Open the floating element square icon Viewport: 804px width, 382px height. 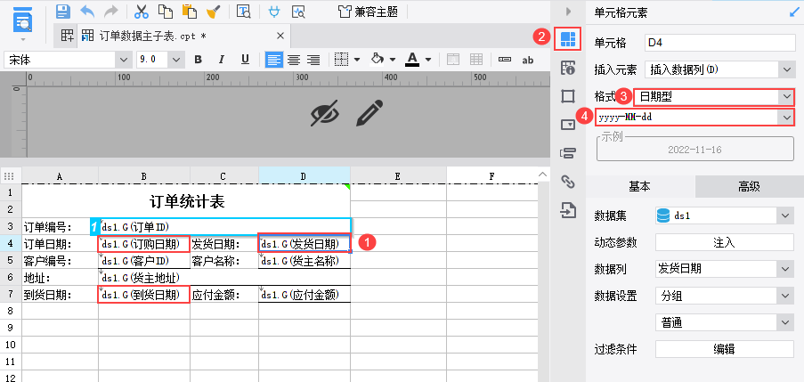[x=568, y=96]
